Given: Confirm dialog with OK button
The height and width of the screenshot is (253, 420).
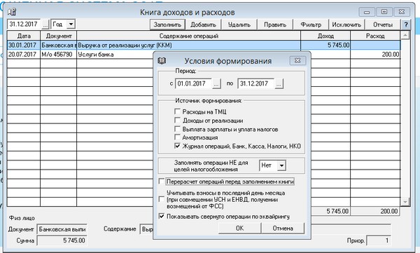Looking at the screenshot, I should (x=239, y=228).
